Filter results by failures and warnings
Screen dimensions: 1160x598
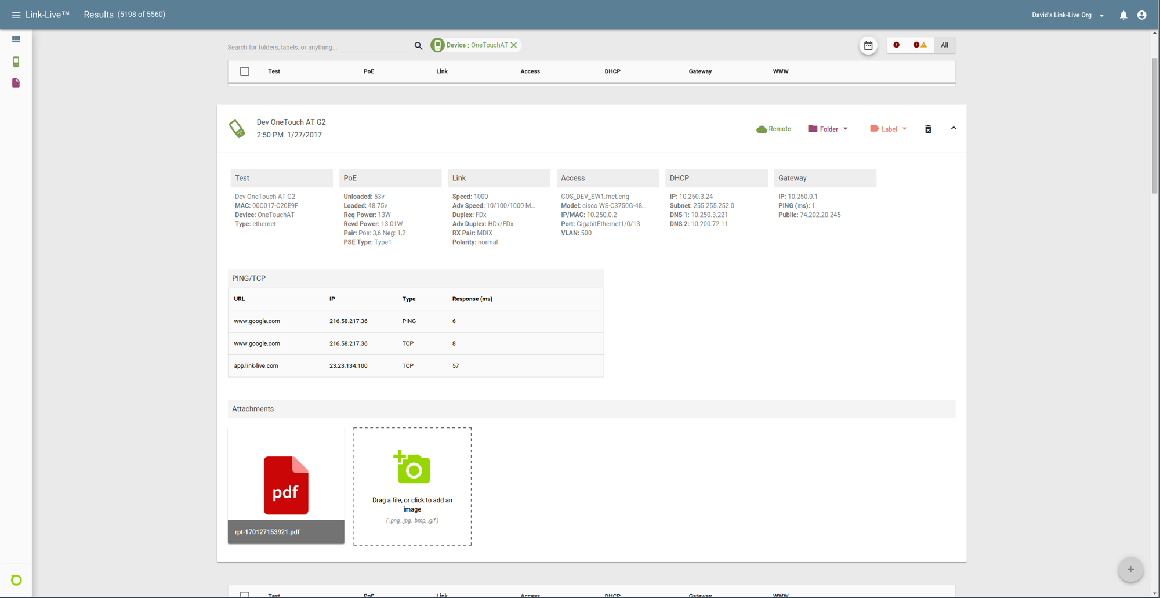pyautogui.click(x=920, y=45)
